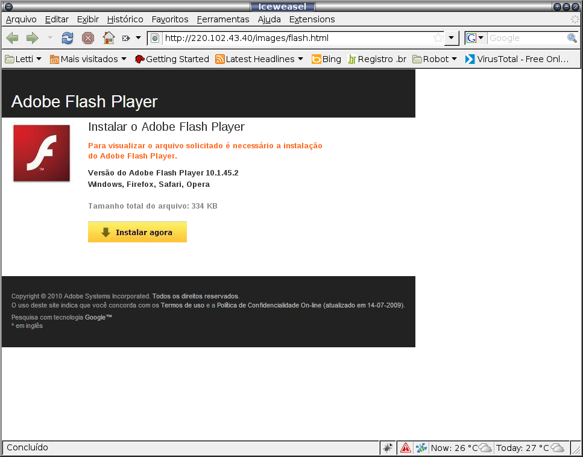Stop loading with the red X button

pos(88,38)
